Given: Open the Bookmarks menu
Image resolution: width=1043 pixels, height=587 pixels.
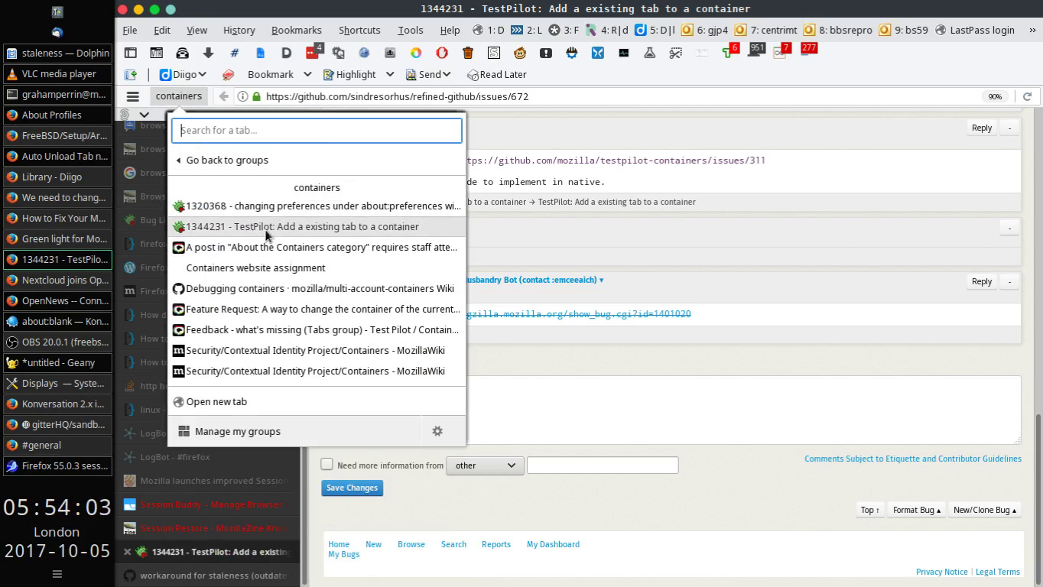Looking at the screenshot, I should click(296, 30).
